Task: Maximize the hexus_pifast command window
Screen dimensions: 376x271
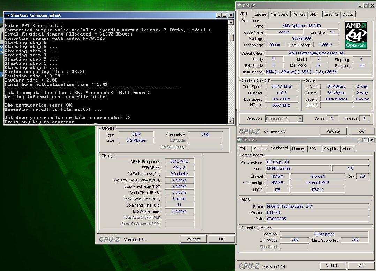Action: (225, 15)
